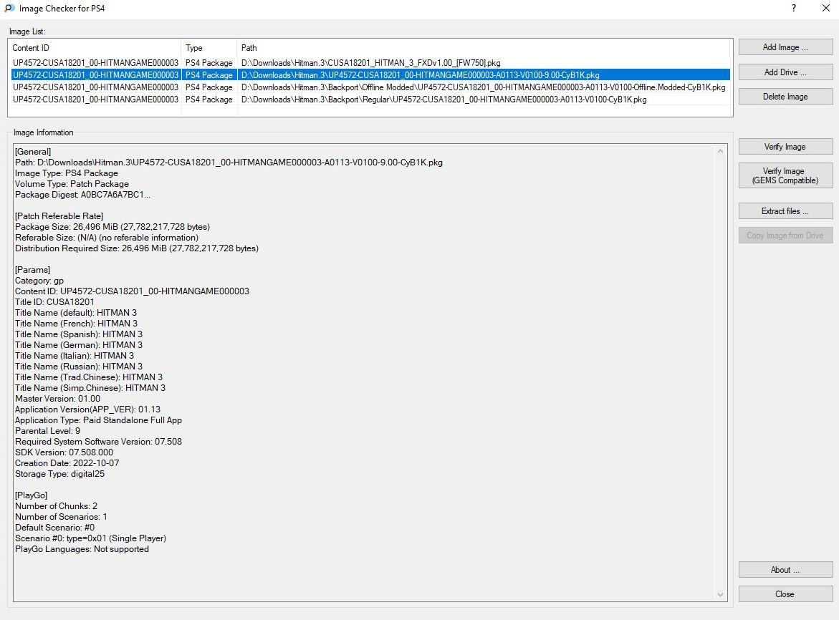Select the V0100-9.00-CyB1K.pkg list row
This screenshot has height=620, width=839.
point(420,75)
